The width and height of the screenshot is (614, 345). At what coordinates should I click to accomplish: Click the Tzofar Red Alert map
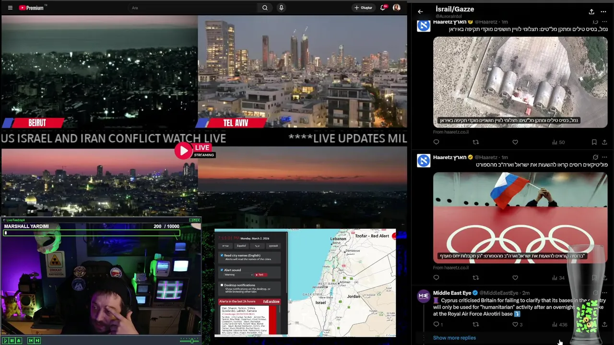(342, 283)
